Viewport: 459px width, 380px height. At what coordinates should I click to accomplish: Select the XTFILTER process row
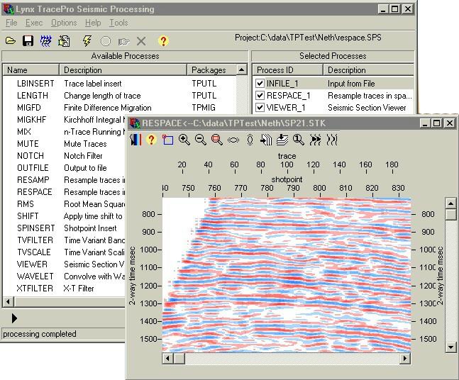pyautogui.click(x=65, y=288)
